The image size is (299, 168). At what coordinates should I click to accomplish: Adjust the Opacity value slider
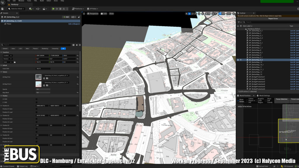tap(43, 89)
